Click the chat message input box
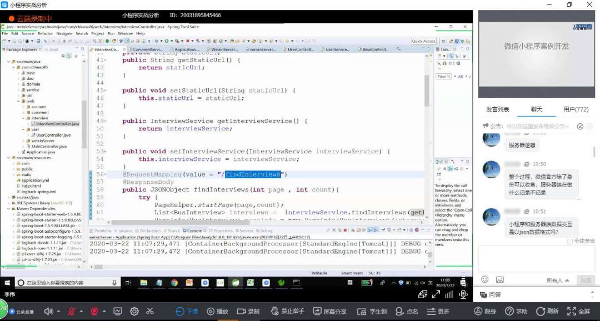 (x=536, y=258)
